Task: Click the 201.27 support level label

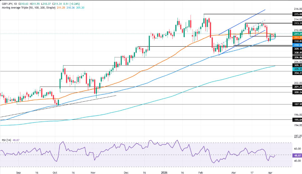Action: coord(298,87)
